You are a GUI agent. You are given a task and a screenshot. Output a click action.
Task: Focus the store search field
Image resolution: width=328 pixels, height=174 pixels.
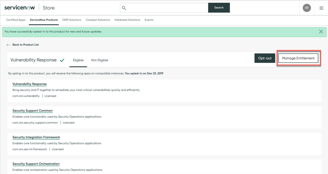tap(164, 8)
